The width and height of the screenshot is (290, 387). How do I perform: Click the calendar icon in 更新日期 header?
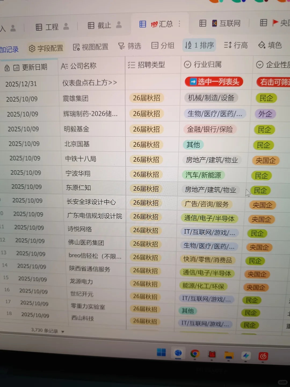click(16, 68)
